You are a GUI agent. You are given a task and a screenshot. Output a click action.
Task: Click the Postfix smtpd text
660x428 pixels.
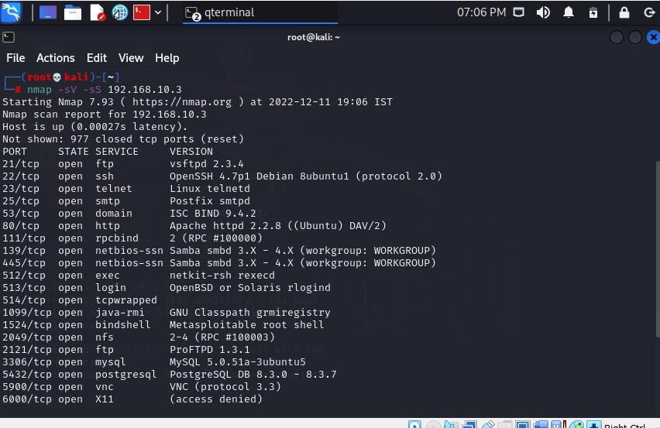(210, 201)
